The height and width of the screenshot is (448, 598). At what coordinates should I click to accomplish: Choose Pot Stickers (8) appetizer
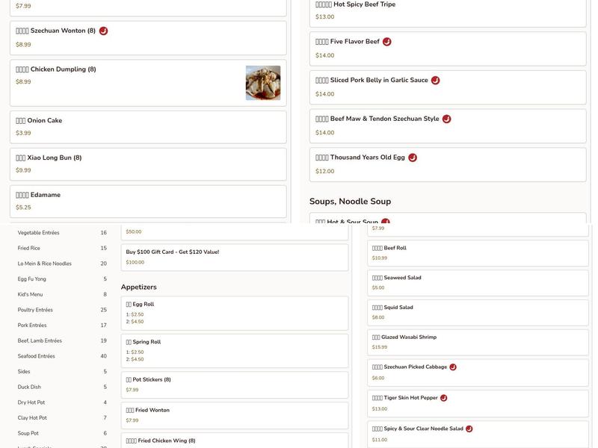(234, 385)
